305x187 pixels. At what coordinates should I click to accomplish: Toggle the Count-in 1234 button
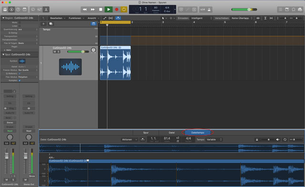point(203,10)
